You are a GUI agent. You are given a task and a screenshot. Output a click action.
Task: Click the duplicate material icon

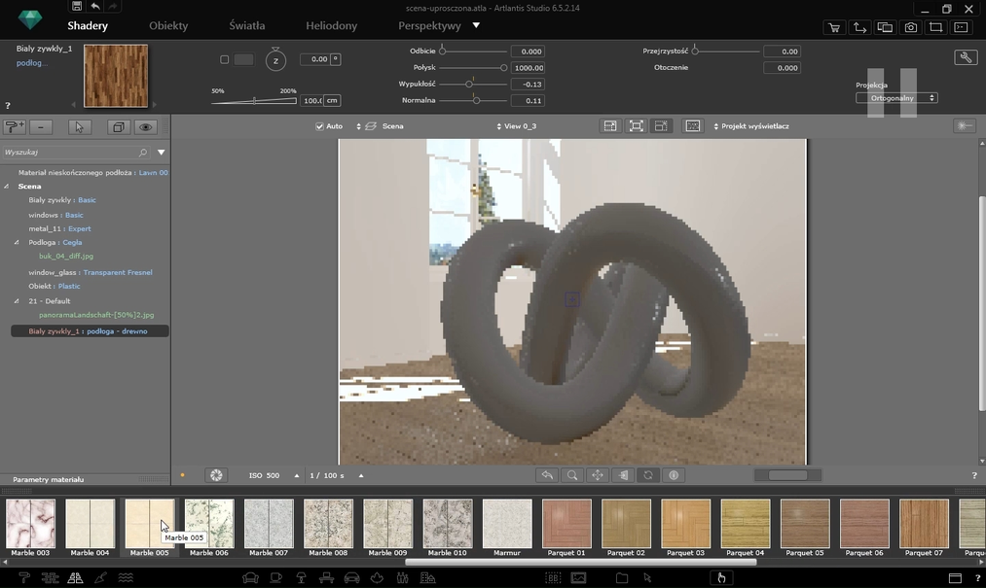point(118,127)
